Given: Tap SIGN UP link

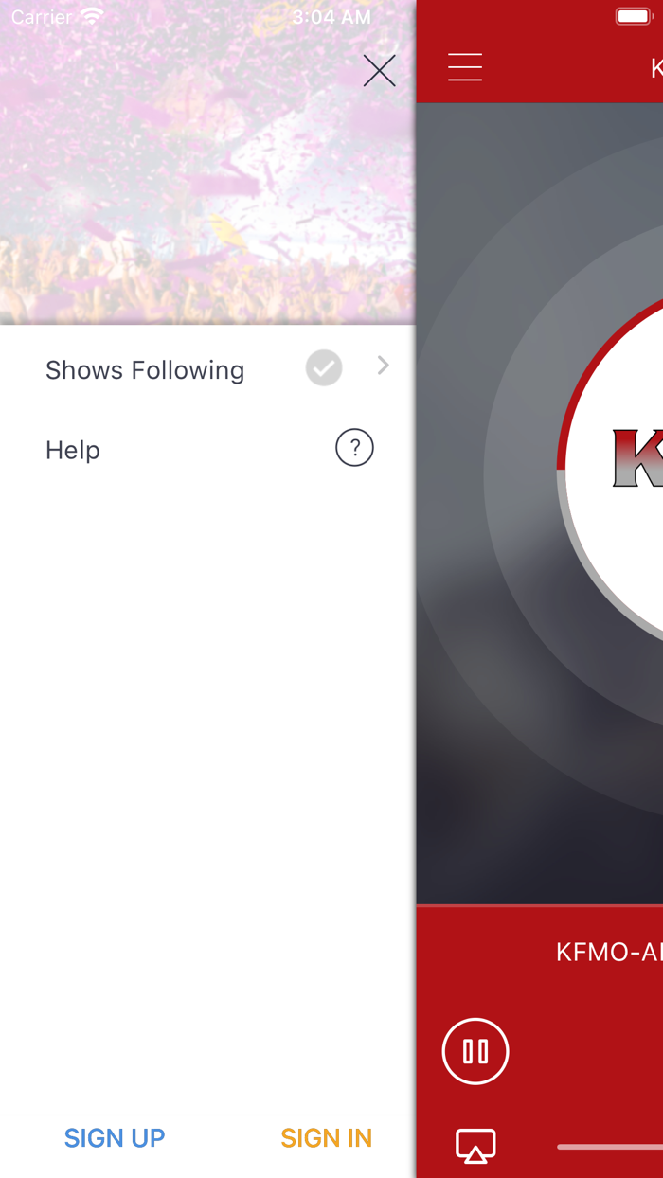Looking at the screenshot, I should tap(115, 1138).
